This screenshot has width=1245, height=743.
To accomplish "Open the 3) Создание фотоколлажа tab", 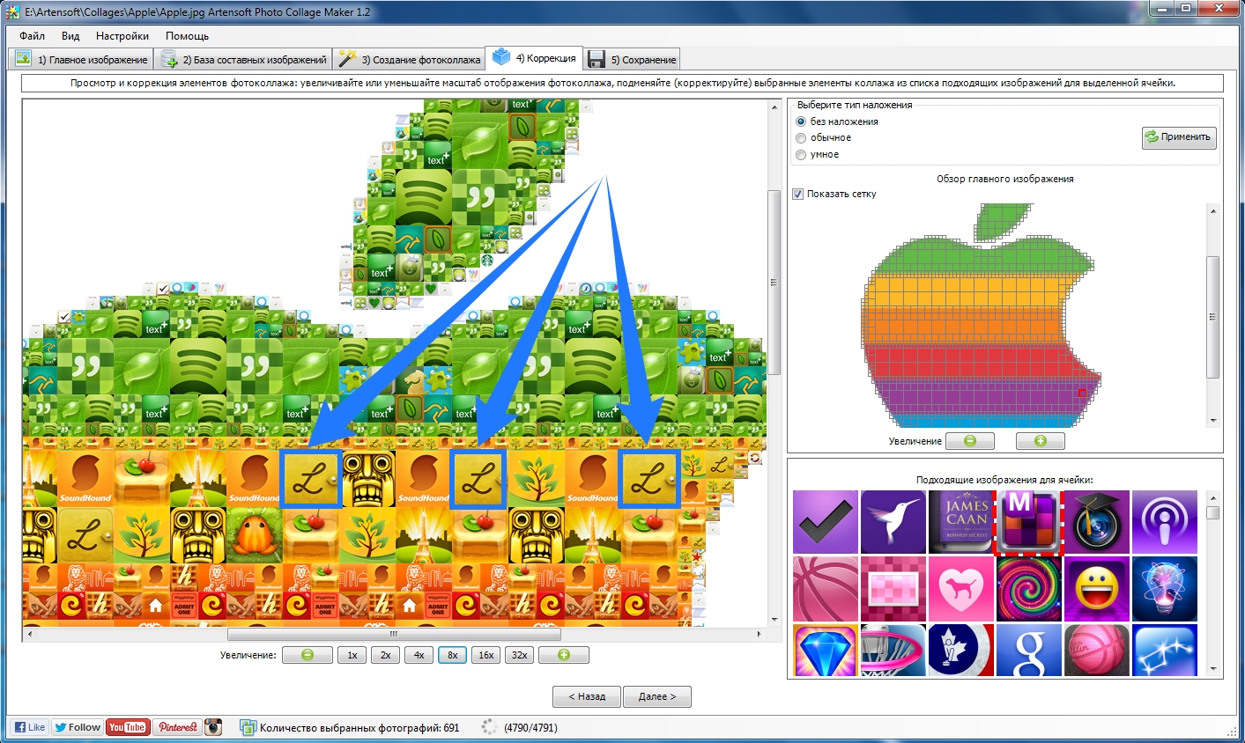I will (x=409, y=59).
